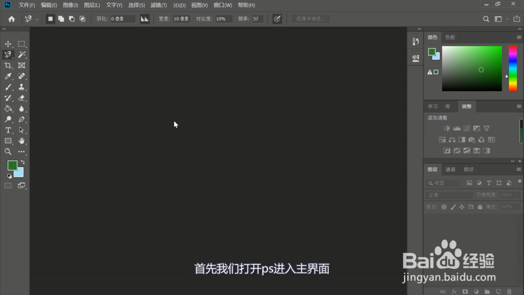Reset default foreground and background colors
The width and height of the screenshot is (524, 295).
tap(9, 176)
